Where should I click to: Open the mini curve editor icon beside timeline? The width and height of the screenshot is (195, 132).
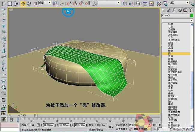[12, 120]
